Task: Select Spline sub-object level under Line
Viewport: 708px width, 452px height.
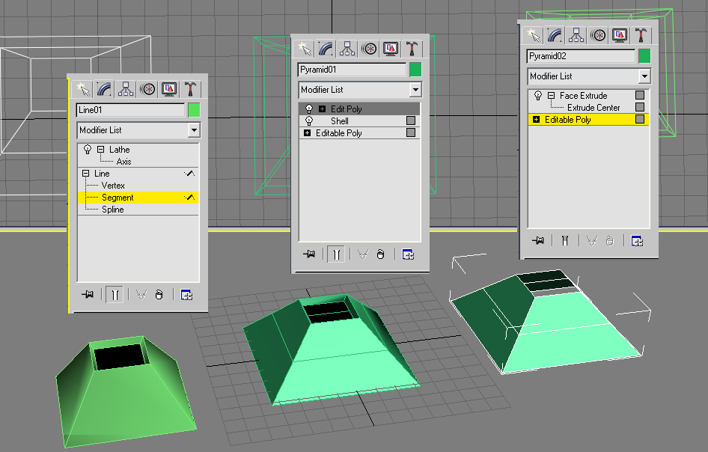Action: (x=112, y=210)
